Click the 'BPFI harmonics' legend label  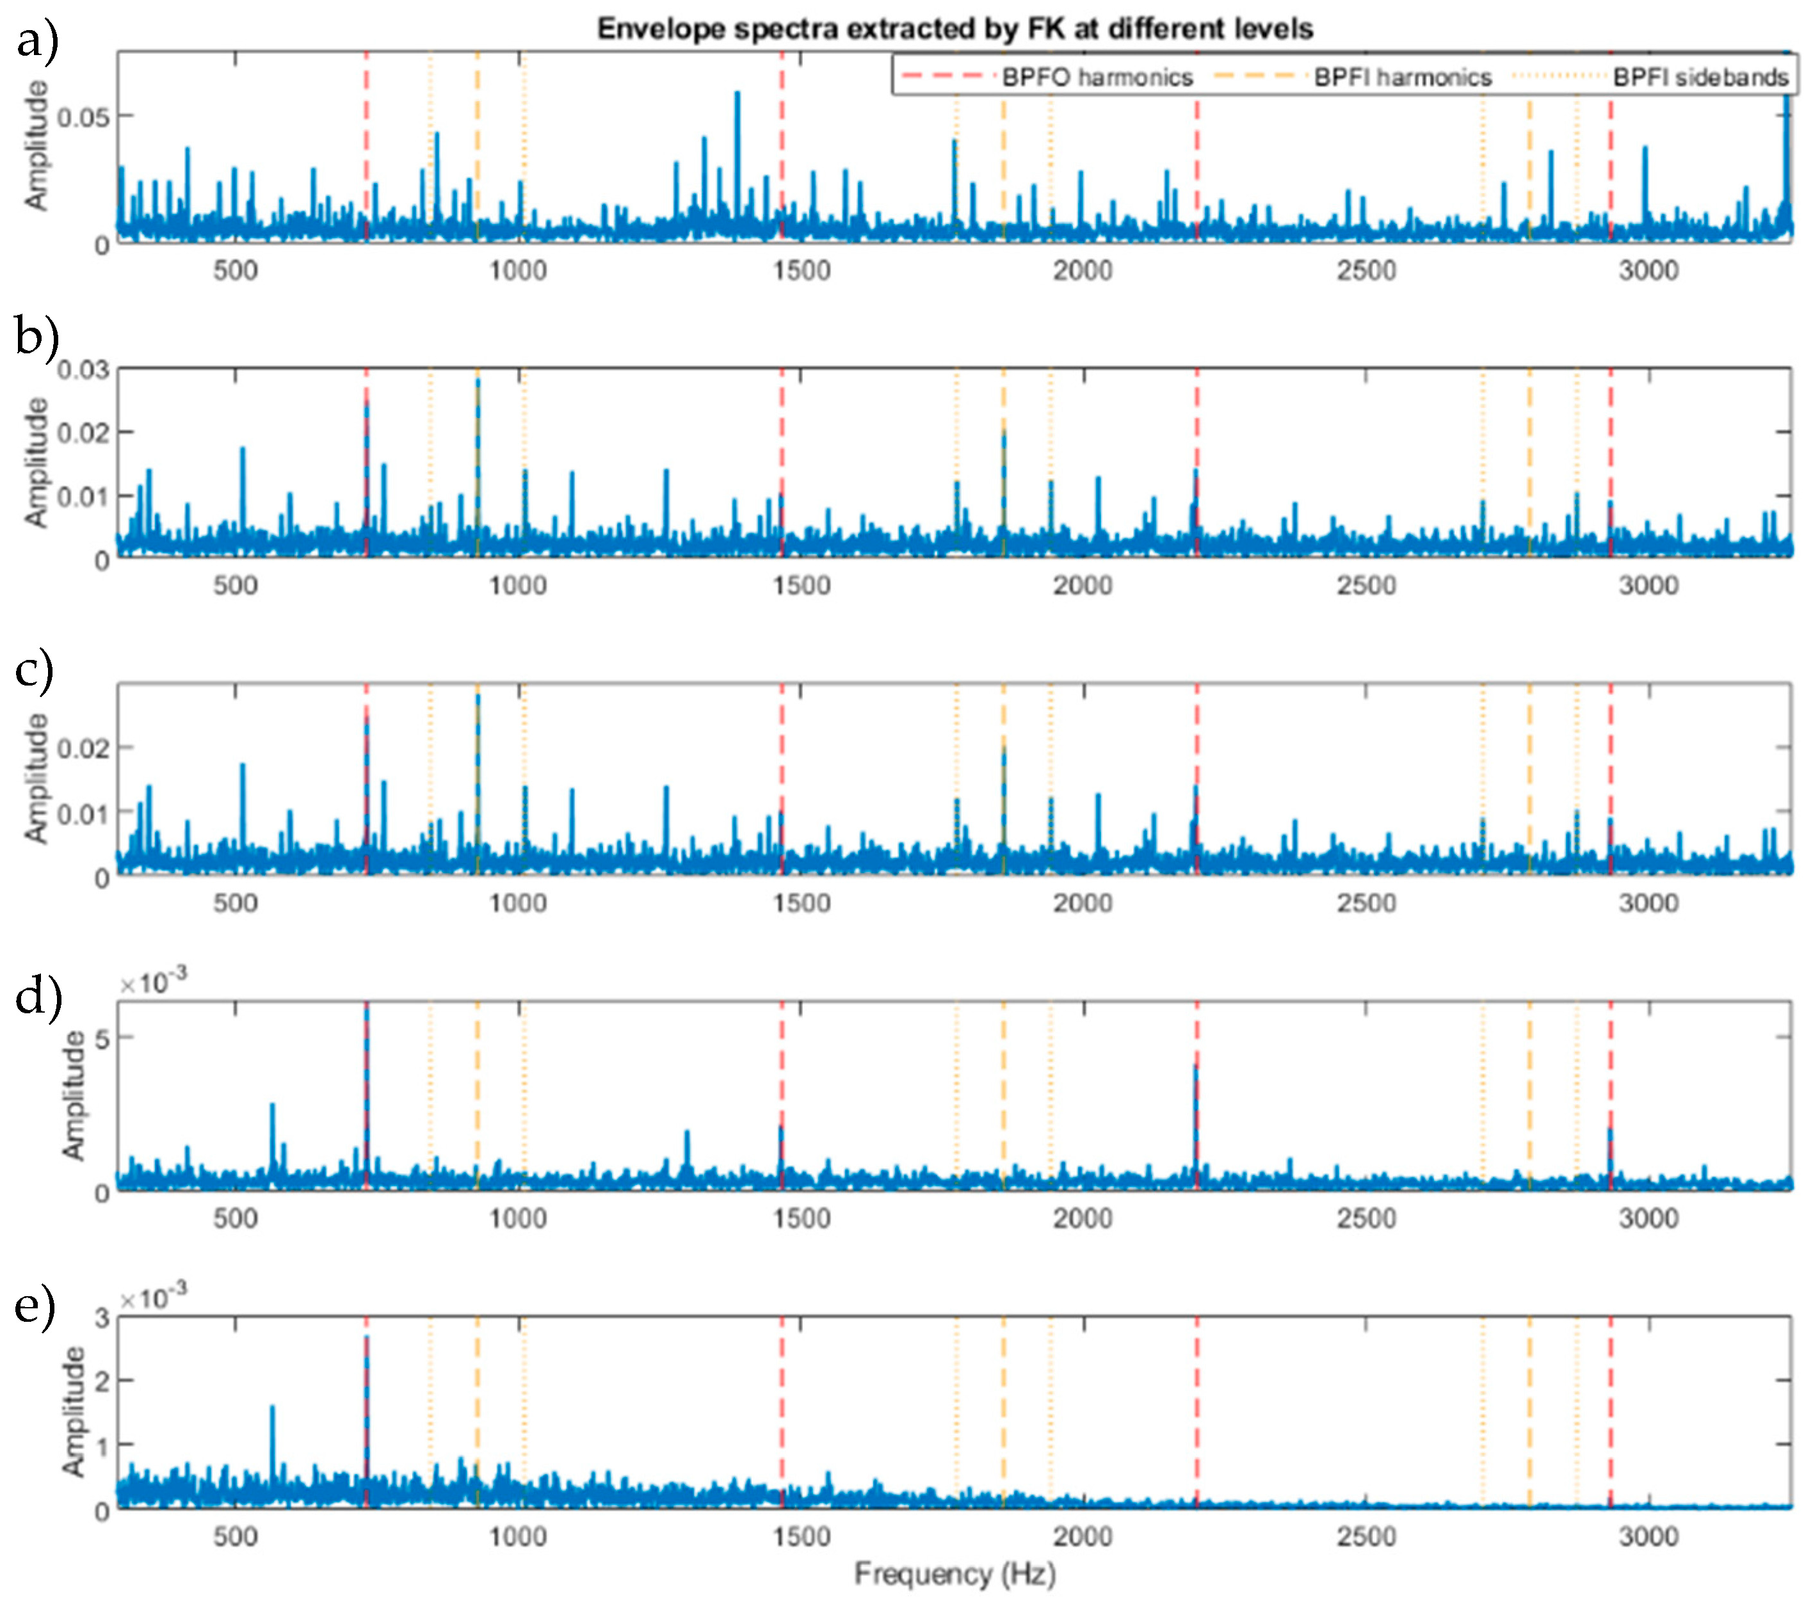(1403, 78)
